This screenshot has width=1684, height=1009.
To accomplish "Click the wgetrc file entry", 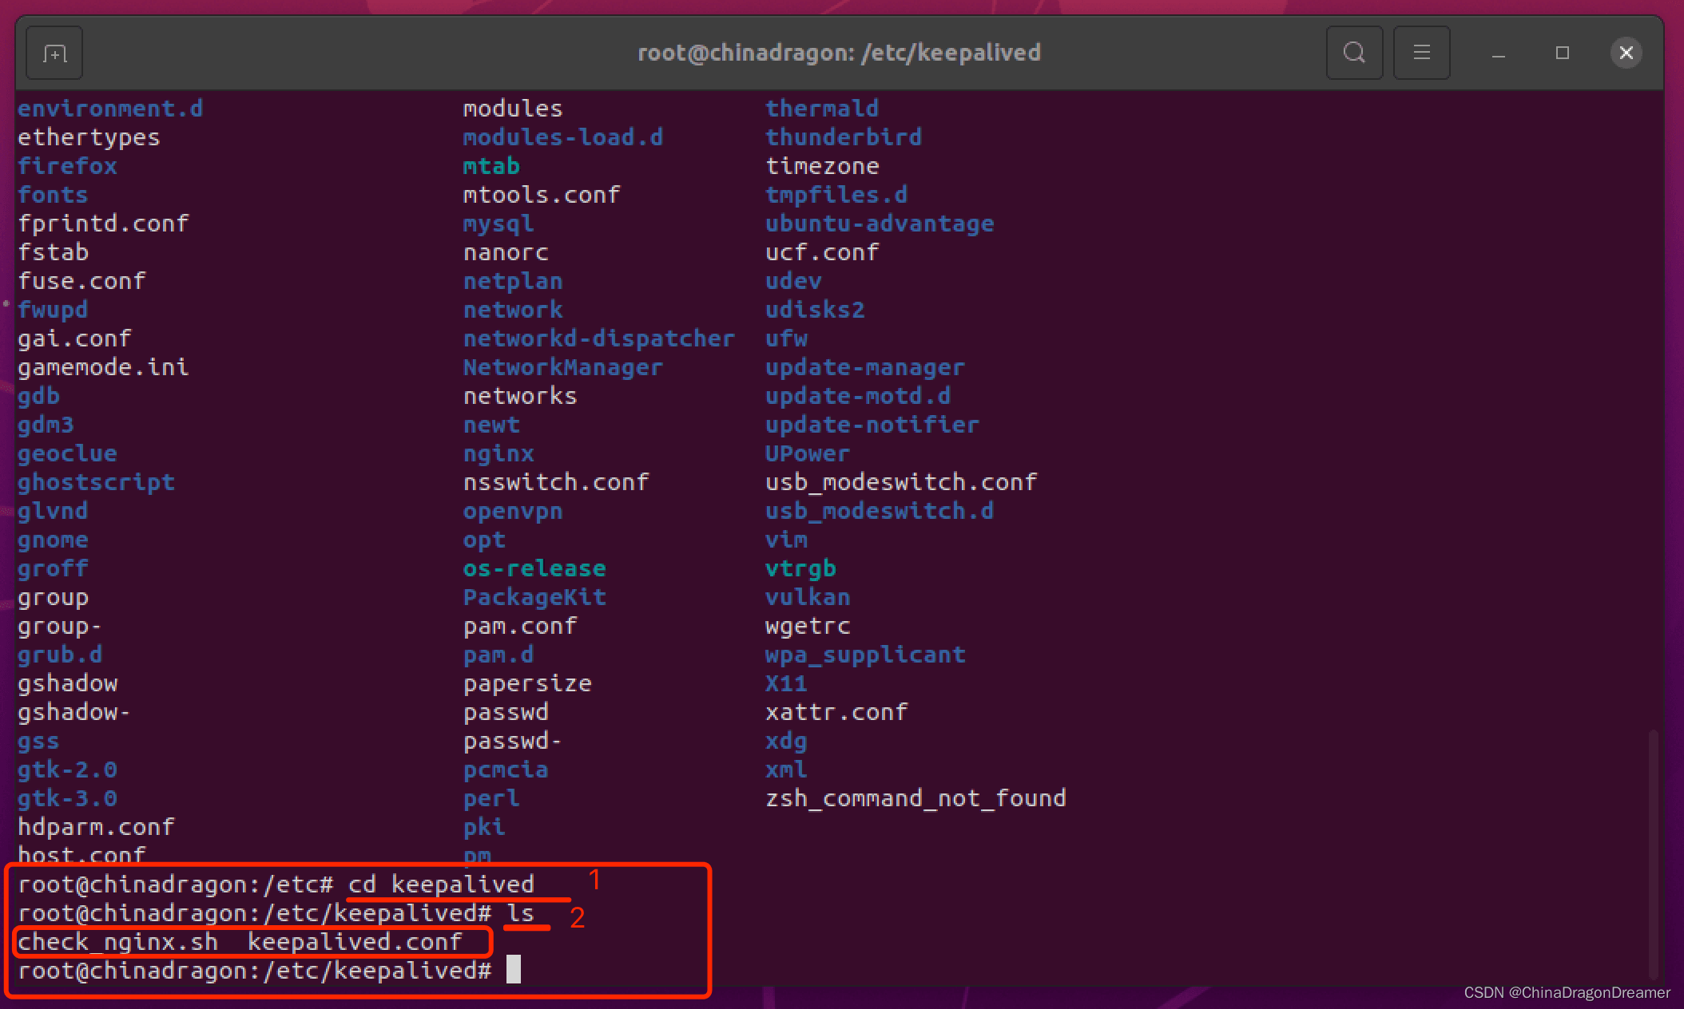I will (808, 626).
